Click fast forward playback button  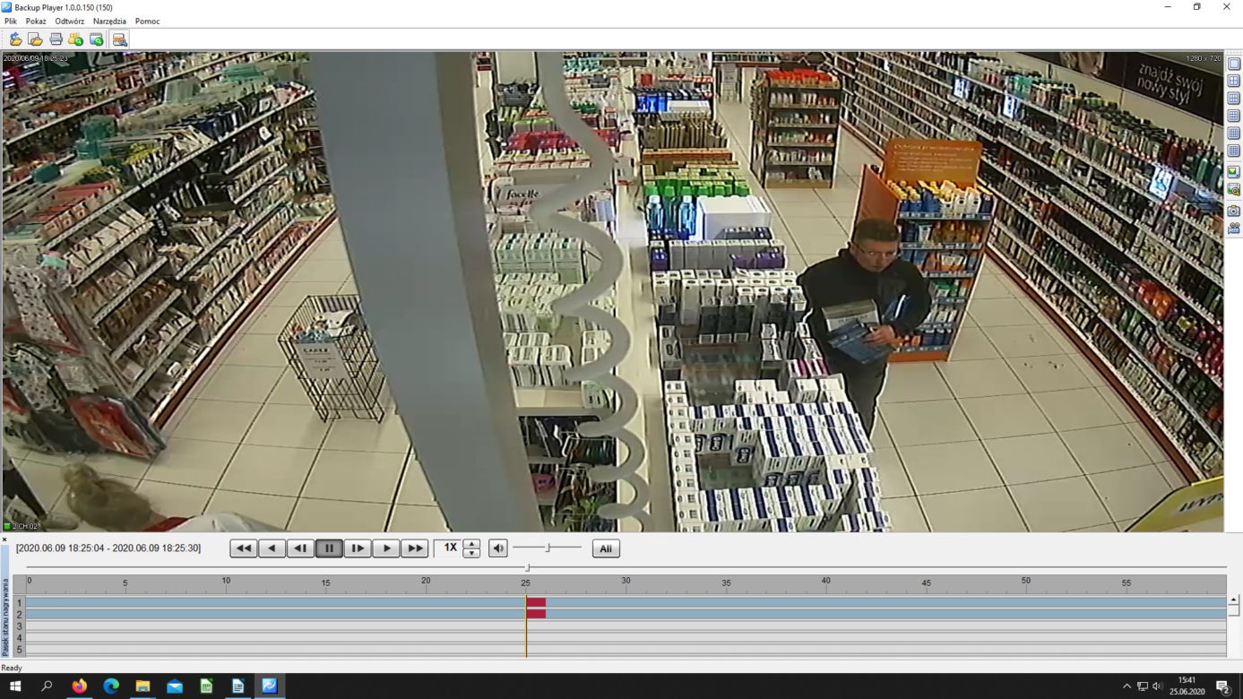pyautogui.click(x=414, y=548)
